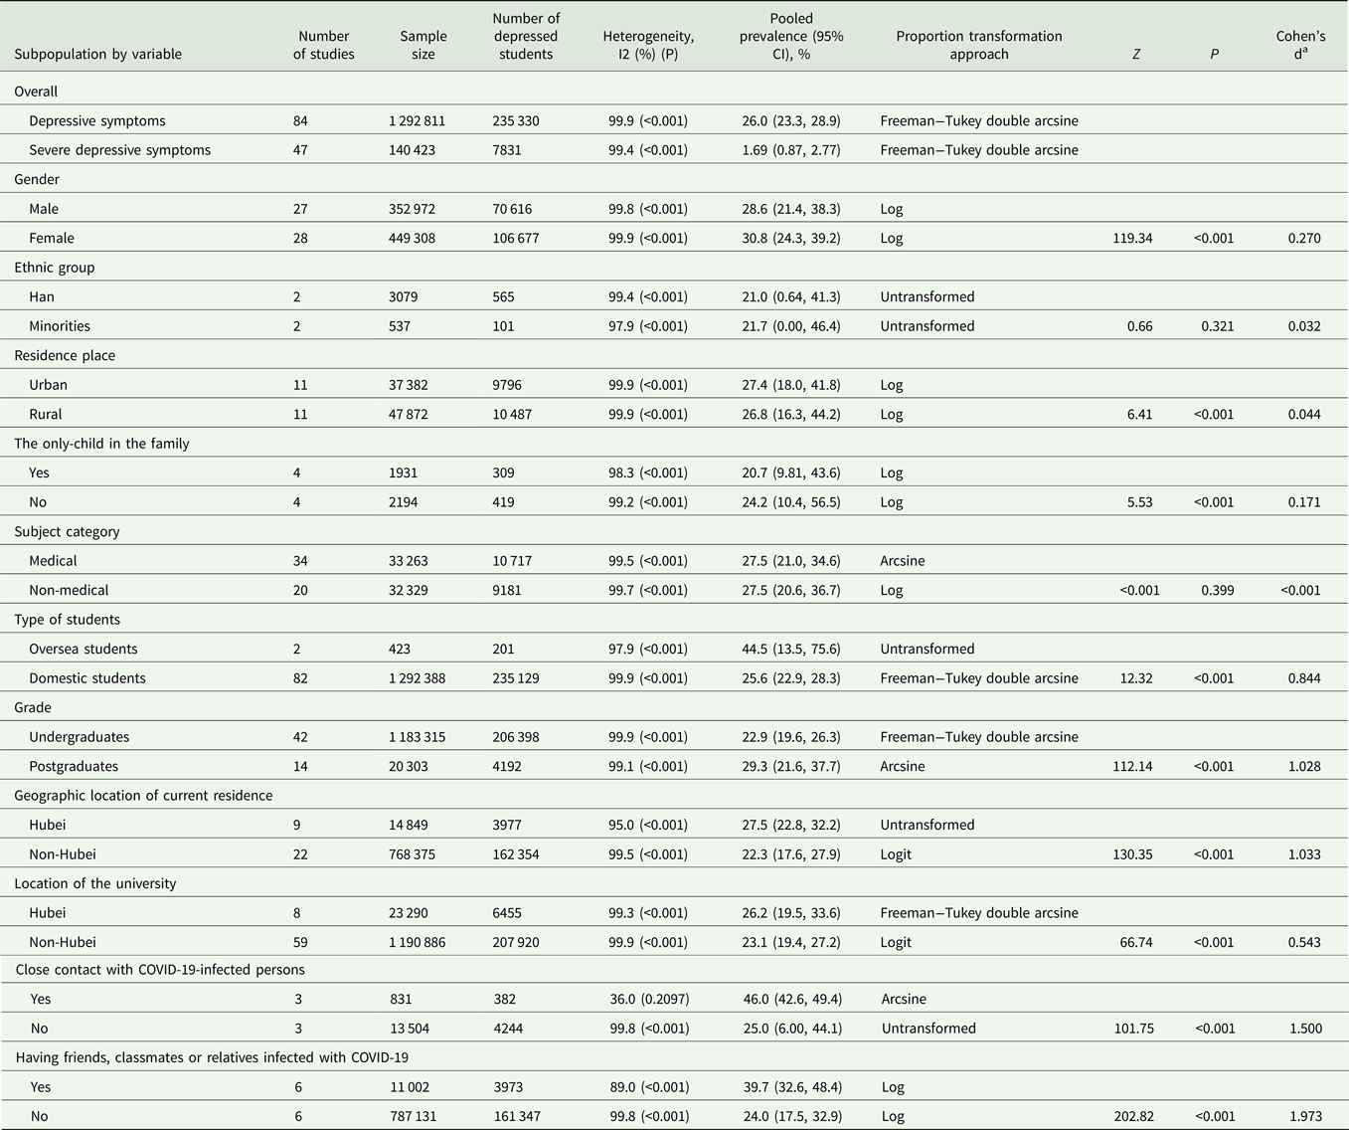Click the 'Proportion transformation approach' header
1349x1130 pixels.
(x=978, y=45)
